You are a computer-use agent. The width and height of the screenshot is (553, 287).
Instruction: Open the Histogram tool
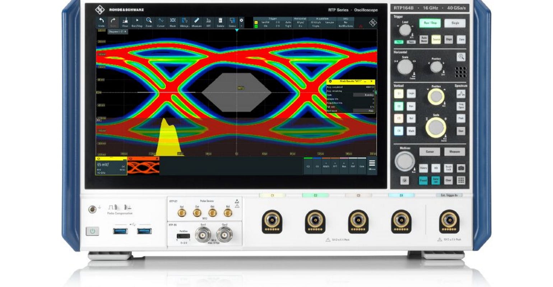click(x=185, y=23)
